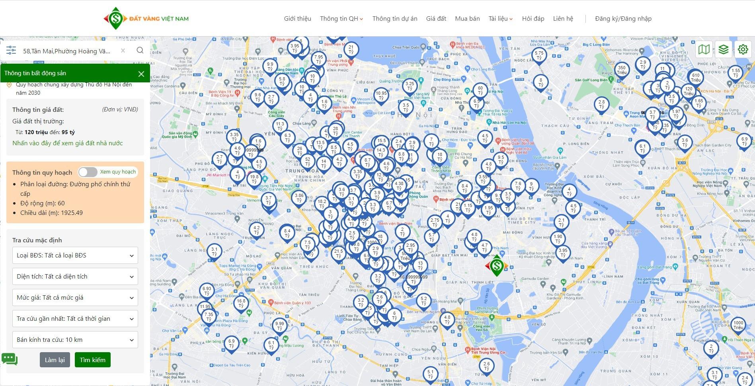This screenshot has width=755, height=386.
Task: Click the address search input field
Action: [x=67, y=51]
